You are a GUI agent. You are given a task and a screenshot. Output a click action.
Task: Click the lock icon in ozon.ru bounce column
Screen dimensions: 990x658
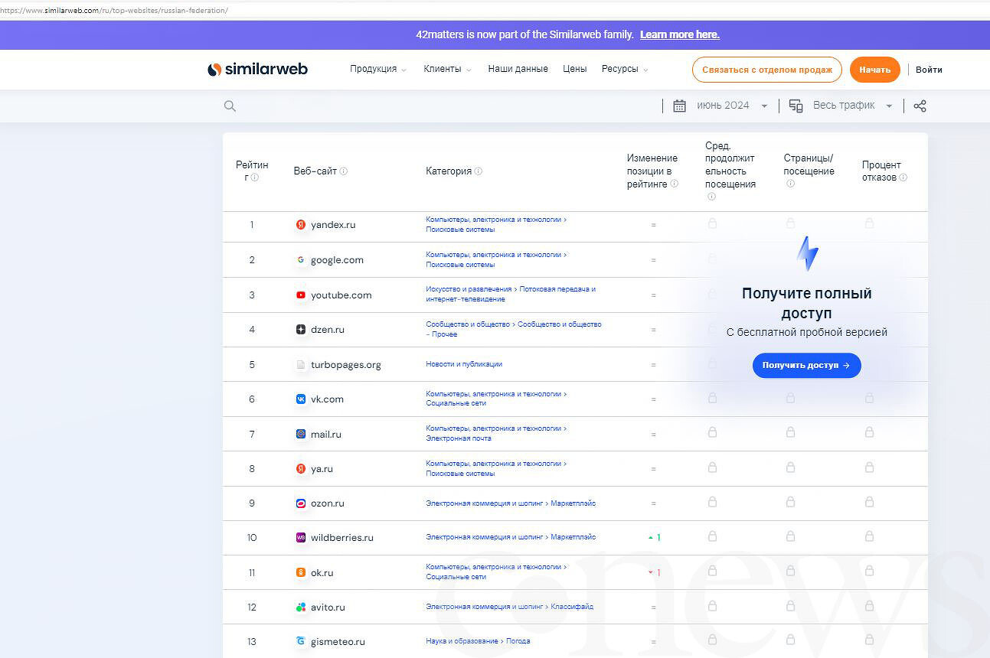869,503
